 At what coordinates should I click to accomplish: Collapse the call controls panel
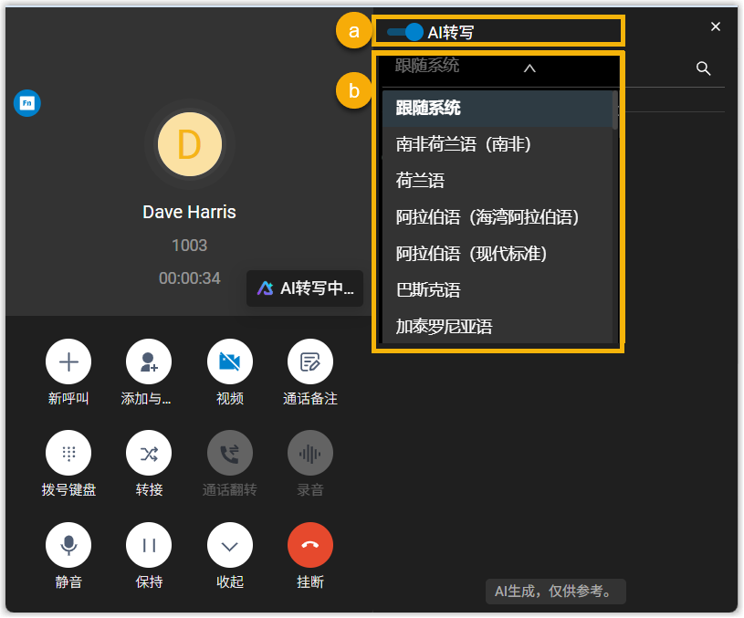[229, 546]
